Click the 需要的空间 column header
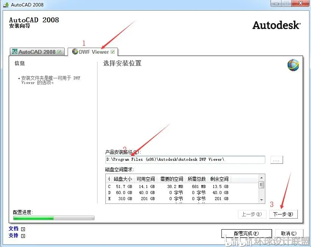311x247 pixels. click(171, 179)
